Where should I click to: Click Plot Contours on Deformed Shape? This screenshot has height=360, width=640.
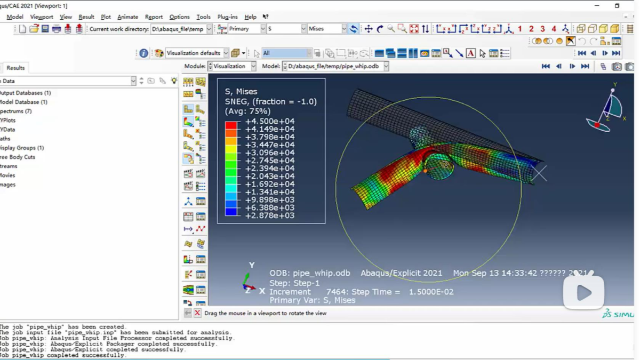[188, 122]
